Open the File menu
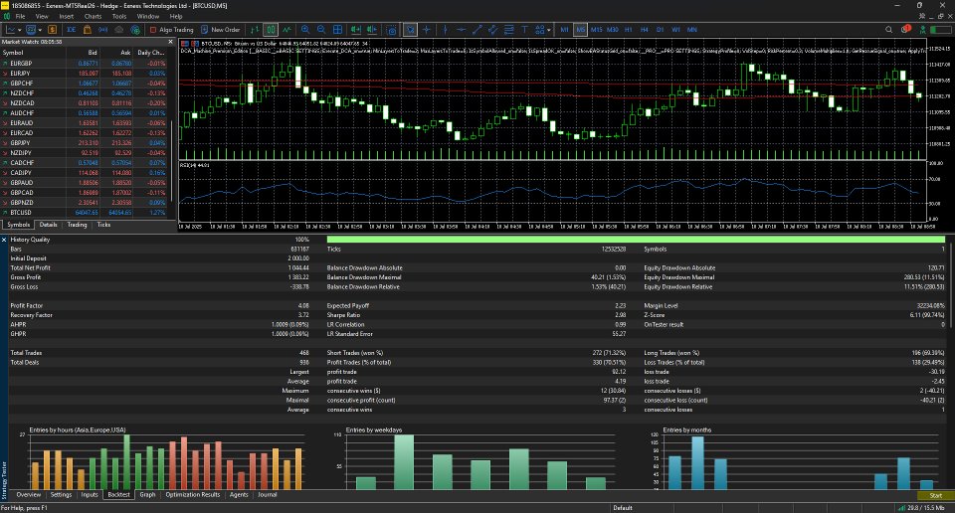Viewport: 955px width, 513px height. (20, 17)
